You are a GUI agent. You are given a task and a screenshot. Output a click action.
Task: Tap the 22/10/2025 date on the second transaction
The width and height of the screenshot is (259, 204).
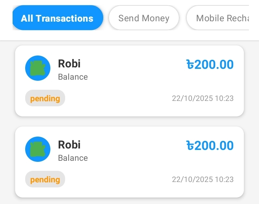click(x=192, y=179)
